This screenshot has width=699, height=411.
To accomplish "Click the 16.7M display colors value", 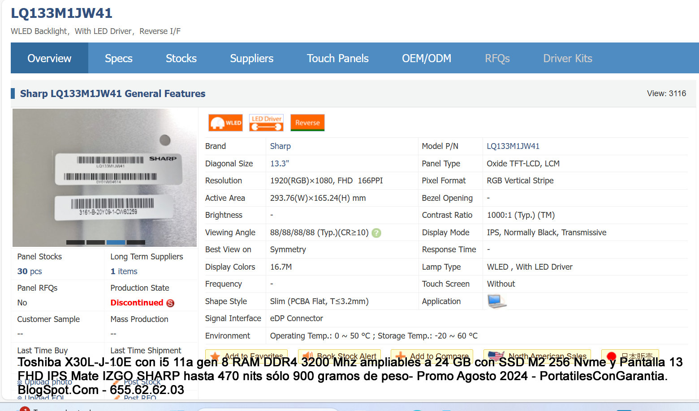I will 281,267.
